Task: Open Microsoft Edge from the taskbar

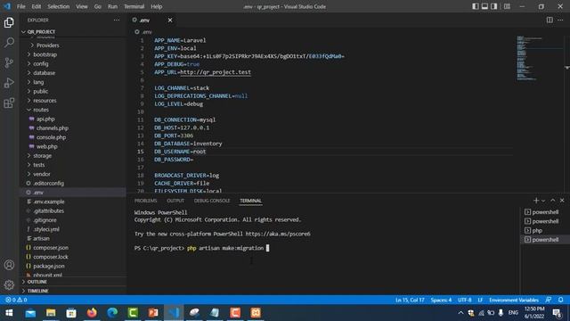Action: coord(112,313)
